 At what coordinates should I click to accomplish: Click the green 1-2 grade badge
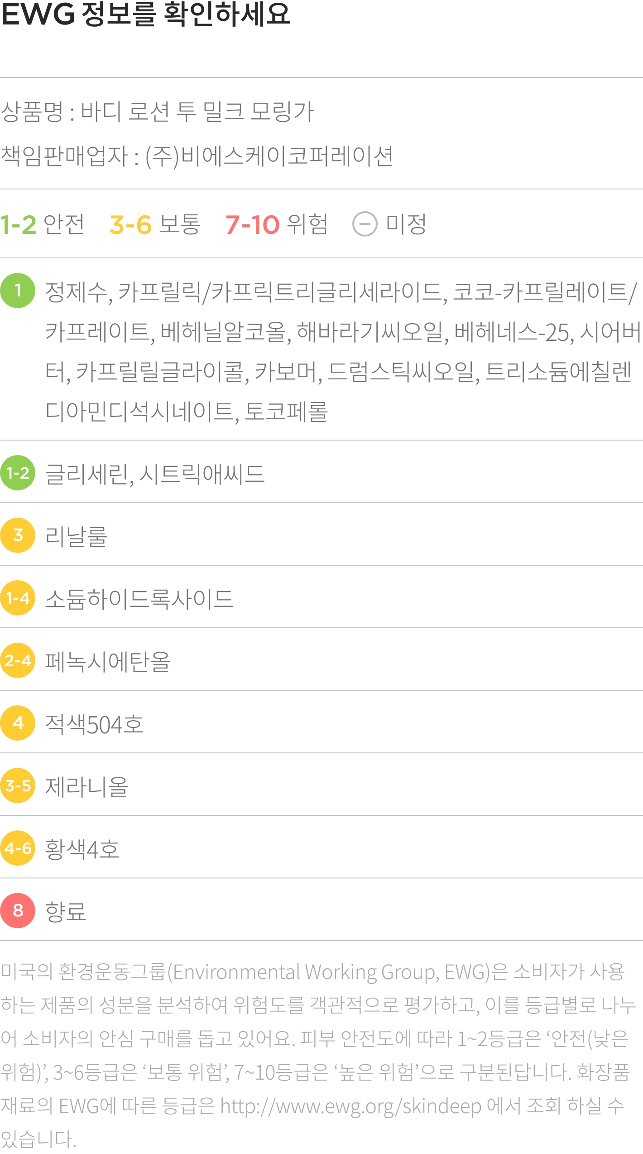18,473
